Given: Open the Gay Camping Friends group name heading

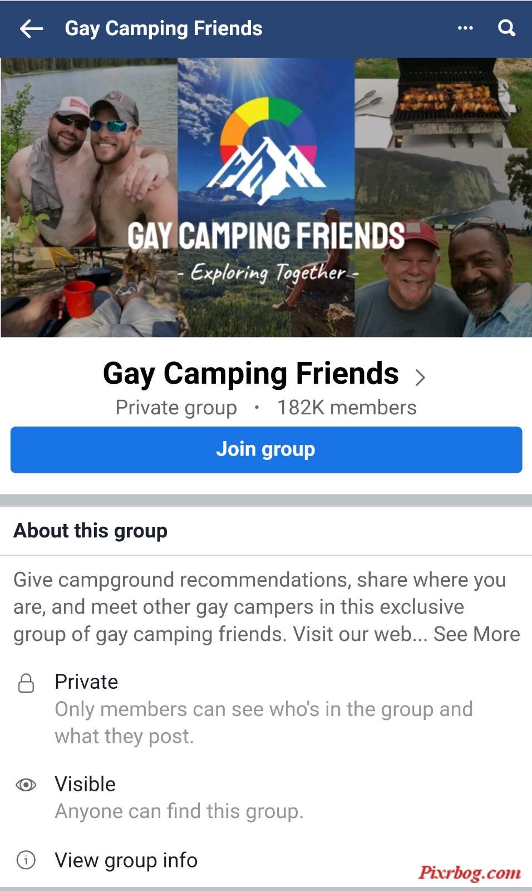Looking at the screenshot, I should 251,373.
